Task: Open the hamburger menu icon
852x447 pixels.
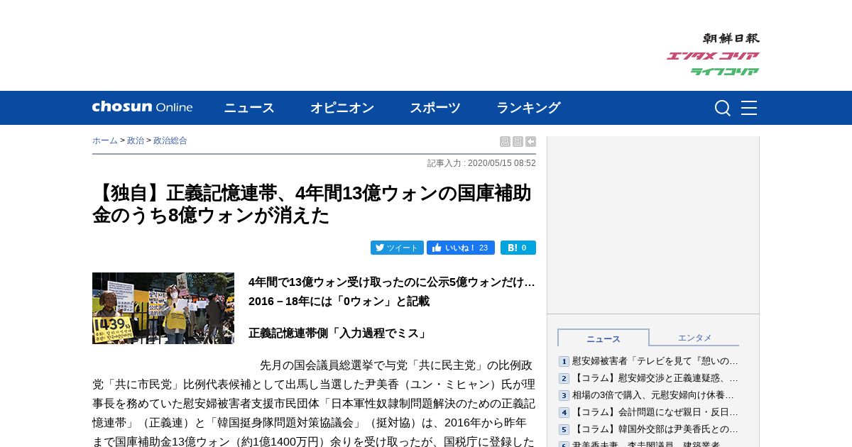Action: [x=749, y=108]
